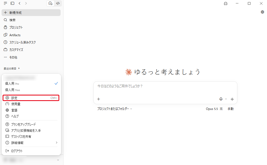
Task: Click the plus attach button in composer
Action: click(x=99, y=99)
